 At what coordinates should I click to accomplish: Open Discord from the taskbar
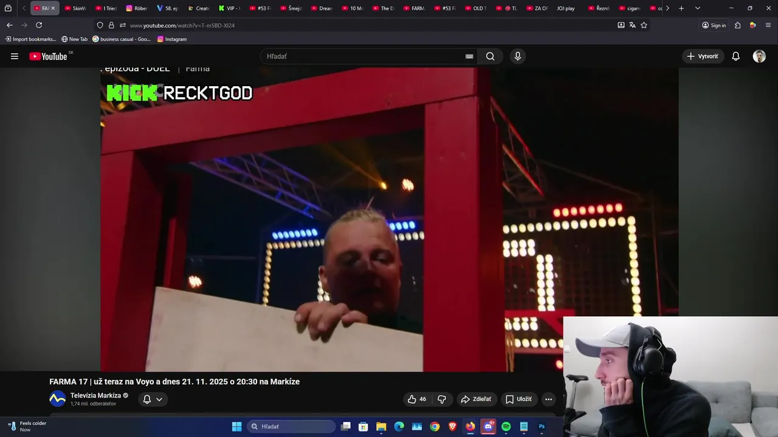488,427
